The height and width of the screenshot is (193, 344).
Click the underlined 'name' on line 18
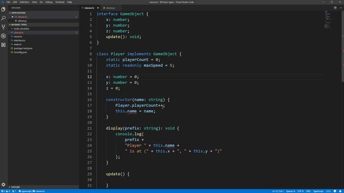click(132, 111)
